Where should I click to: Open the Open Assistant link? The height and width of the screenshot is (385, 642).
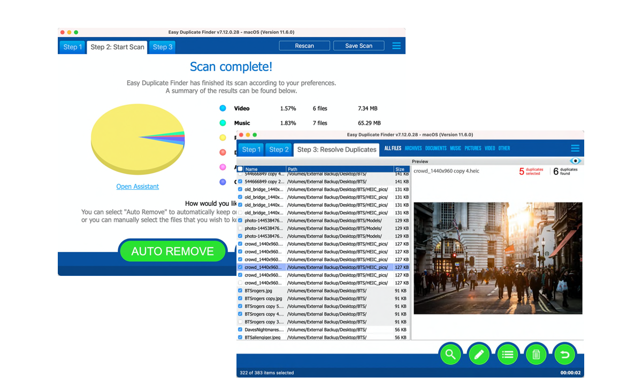[x=137, y=187]
